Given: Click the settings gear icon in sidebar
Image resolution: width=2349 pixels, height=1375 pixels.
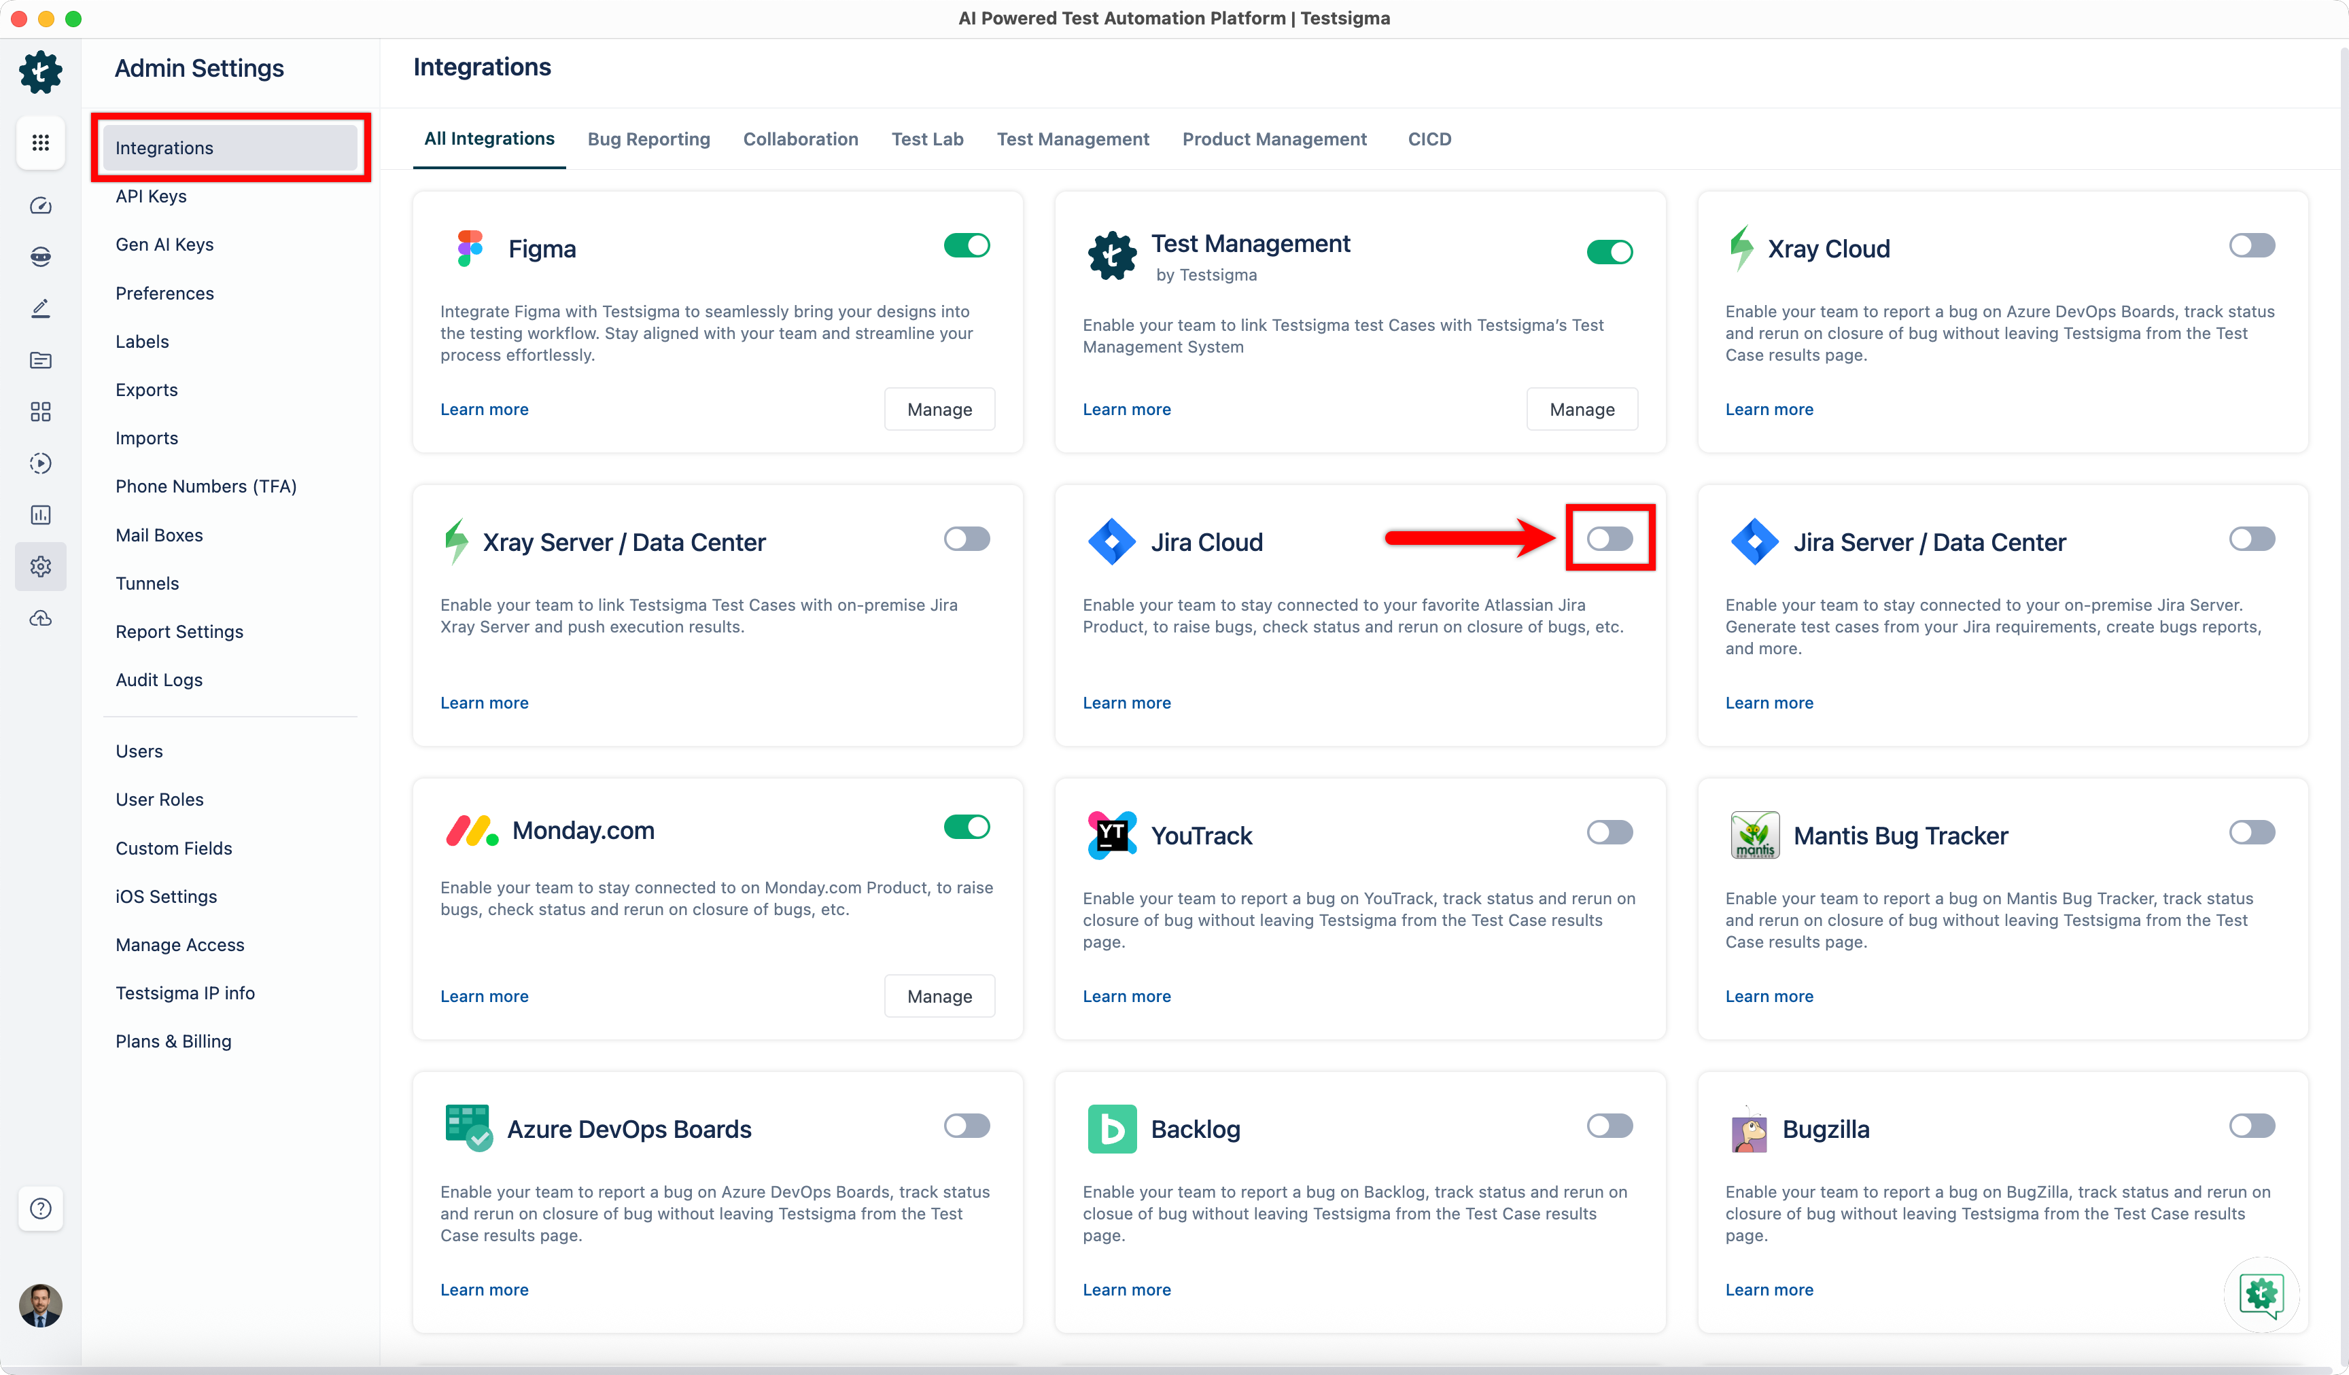Looking at the screenshot, I should coord(40,567).
